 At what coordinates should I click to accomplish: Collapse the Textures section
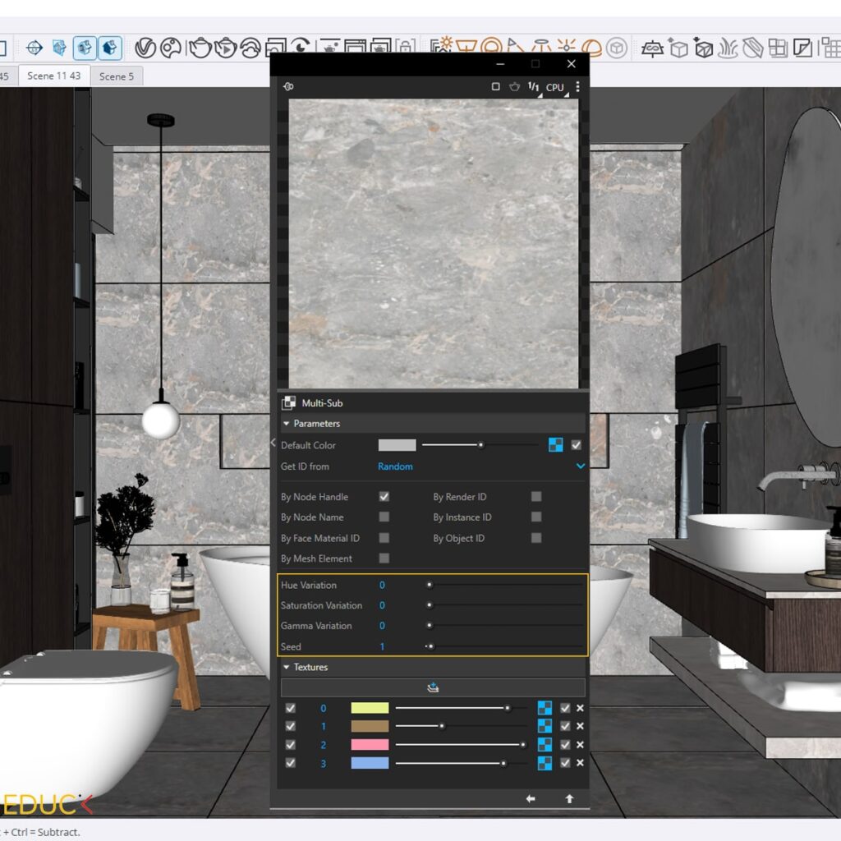(x=287, y=668)
